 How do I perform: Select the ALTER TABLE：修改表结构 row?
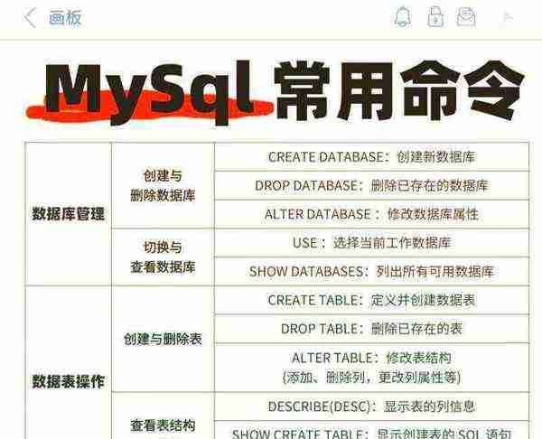(371, 368)
